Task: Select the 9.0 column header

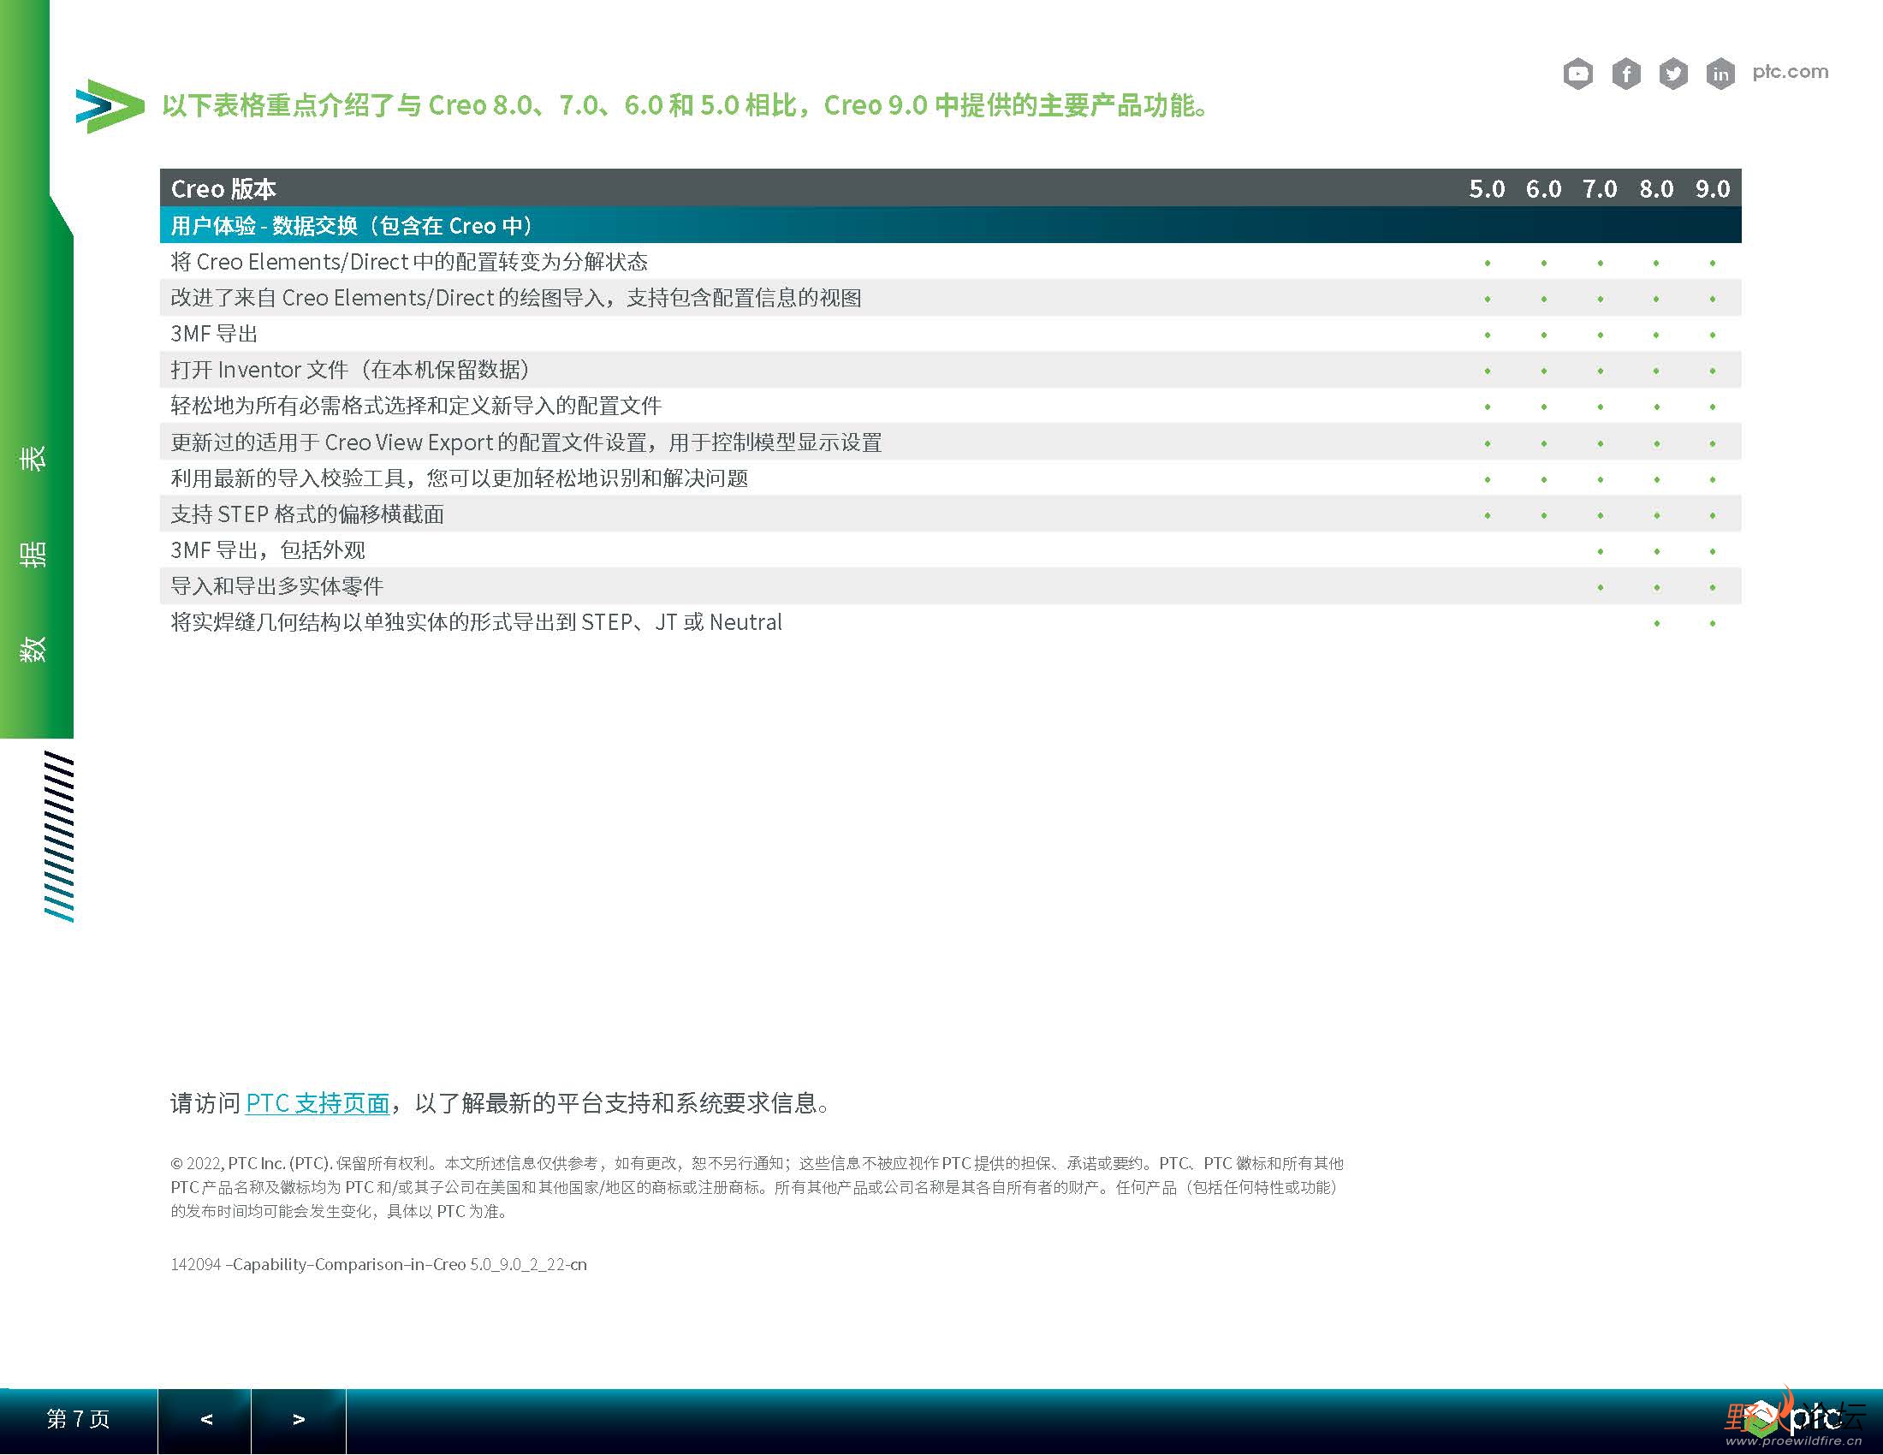Action: (1713, 189)
